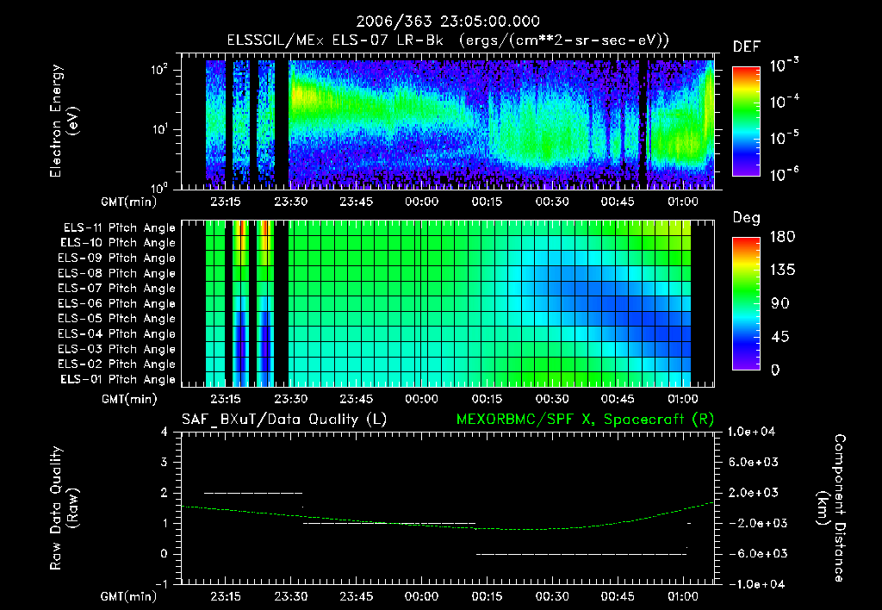Click the data quality line at level 1
Screen dimensions: 882x610
click(389, 523)
